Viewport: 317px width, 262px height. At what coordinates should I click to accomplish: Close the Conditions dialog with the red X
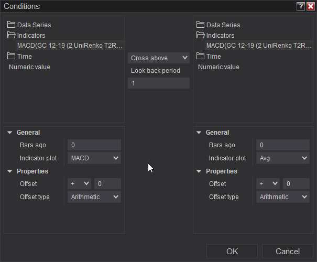point(310,6)
